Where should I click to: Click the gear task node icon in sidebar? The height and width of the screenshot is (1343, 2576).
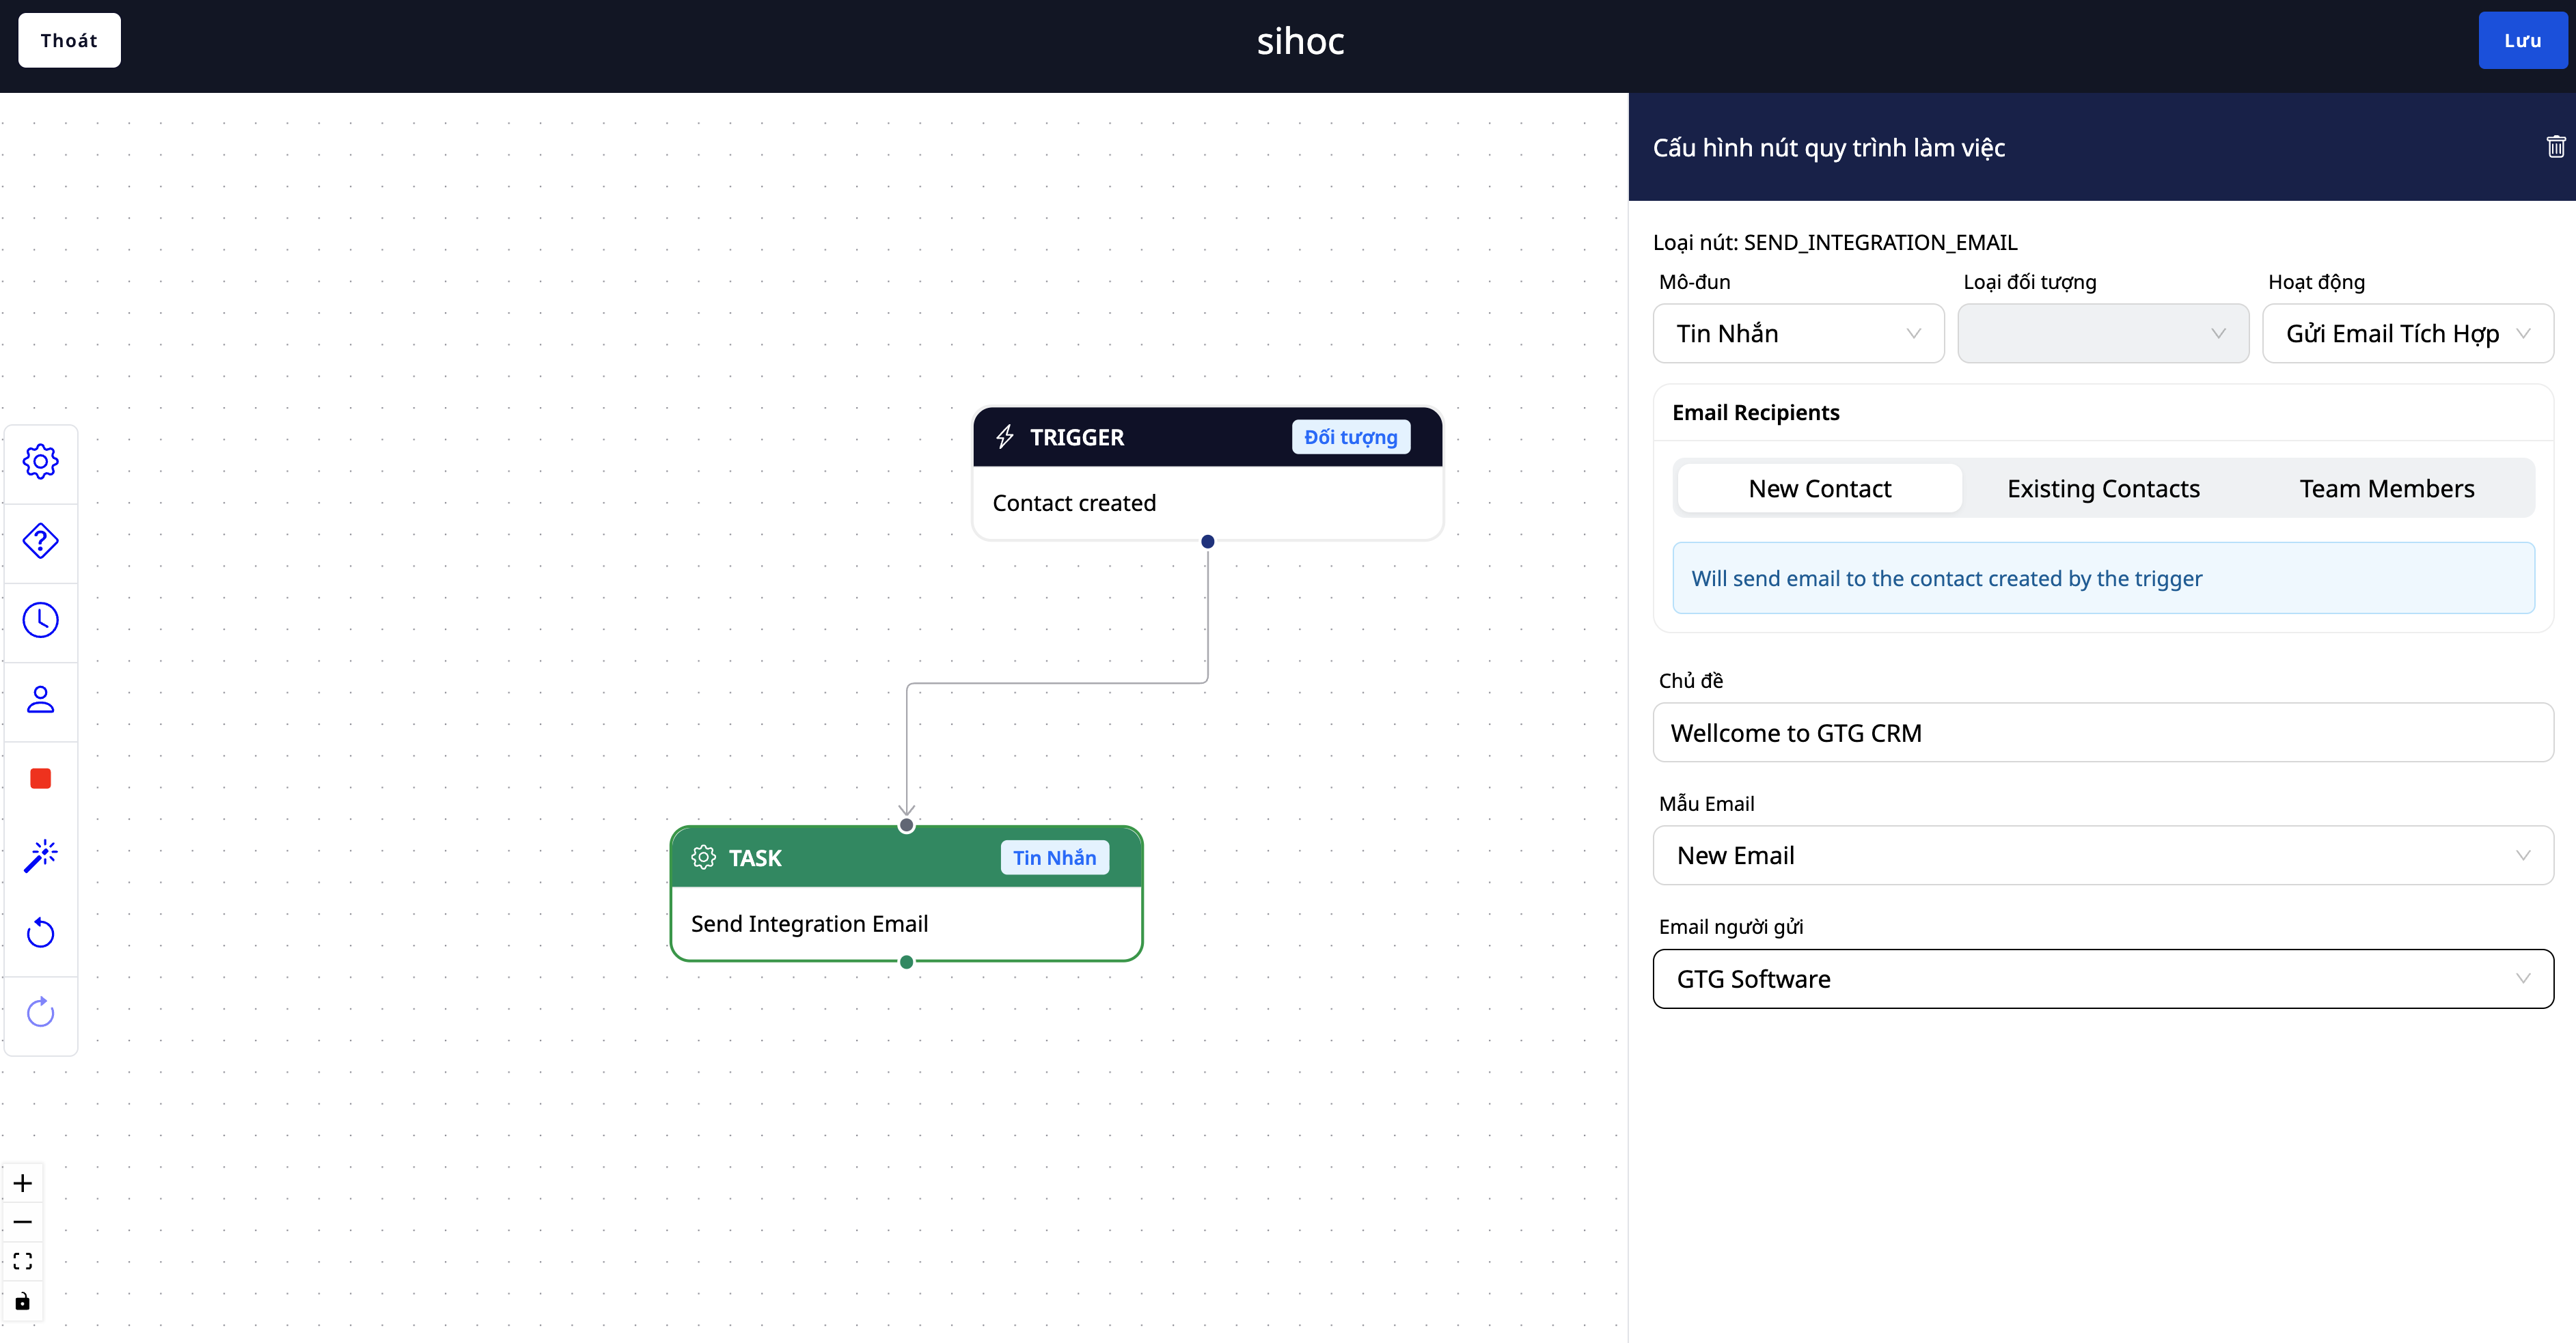pos(40,462)
